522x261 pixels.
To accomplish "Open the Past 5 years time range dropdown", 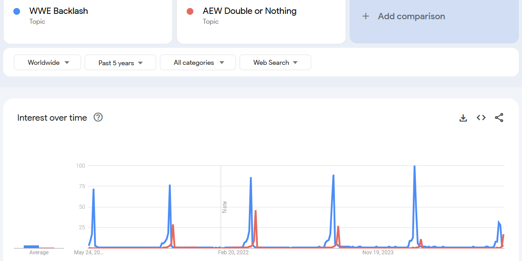I will click(120, 63).
